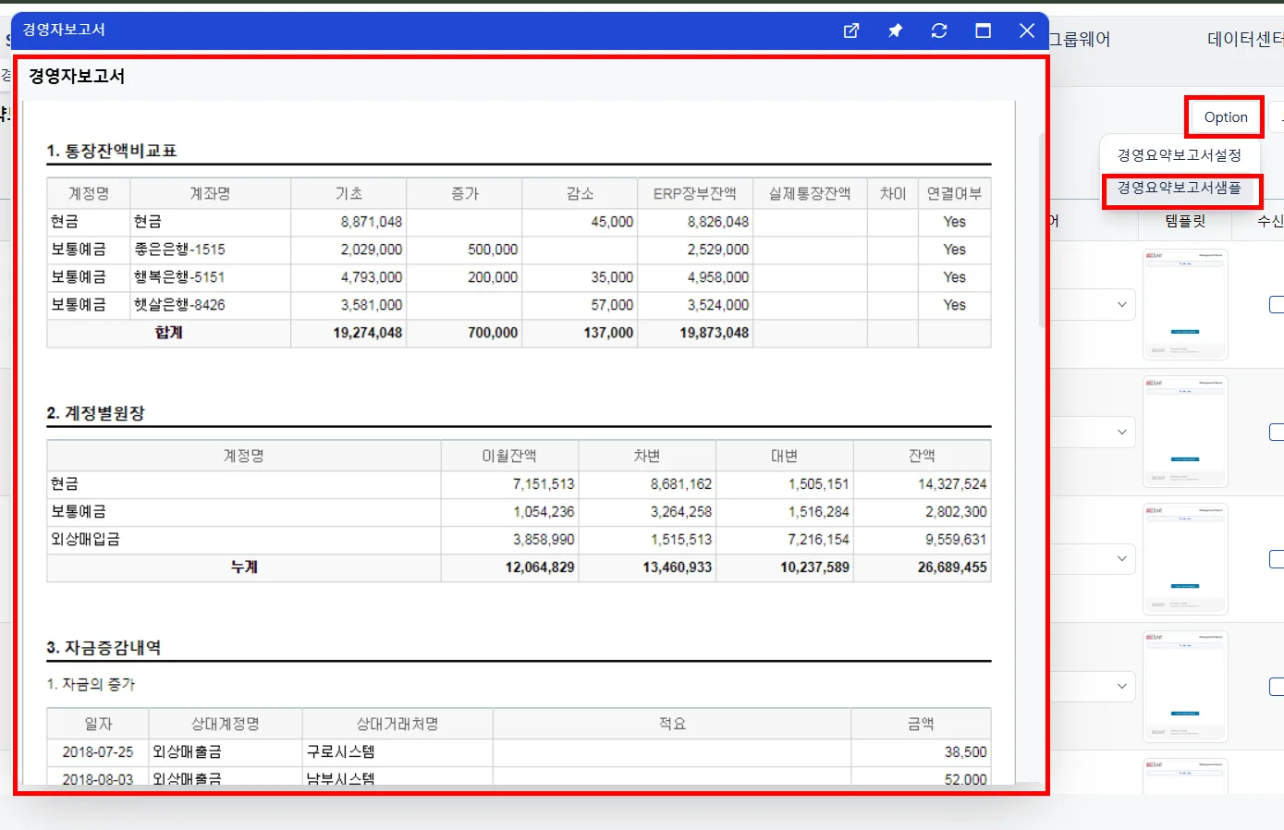Click the 합계 total row label
Image resolution: width=1284 pixels, height=830 pixels.
169,333
